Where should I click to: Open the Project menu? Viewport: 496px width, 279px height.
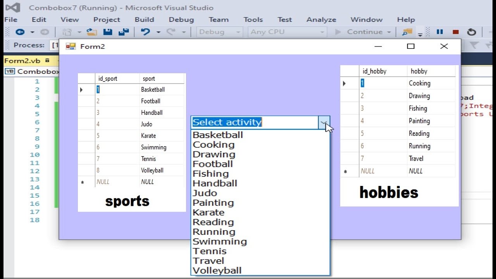[107, 20]
